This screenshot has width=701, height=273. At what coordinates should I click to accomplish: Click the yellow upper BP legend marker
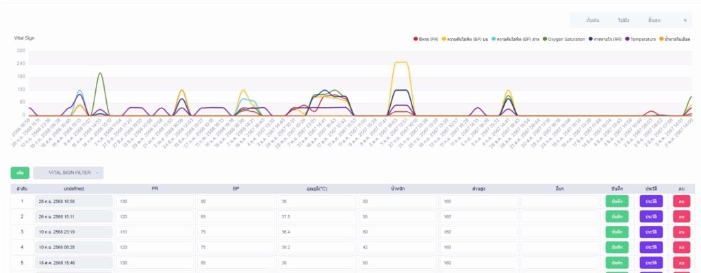444,39
